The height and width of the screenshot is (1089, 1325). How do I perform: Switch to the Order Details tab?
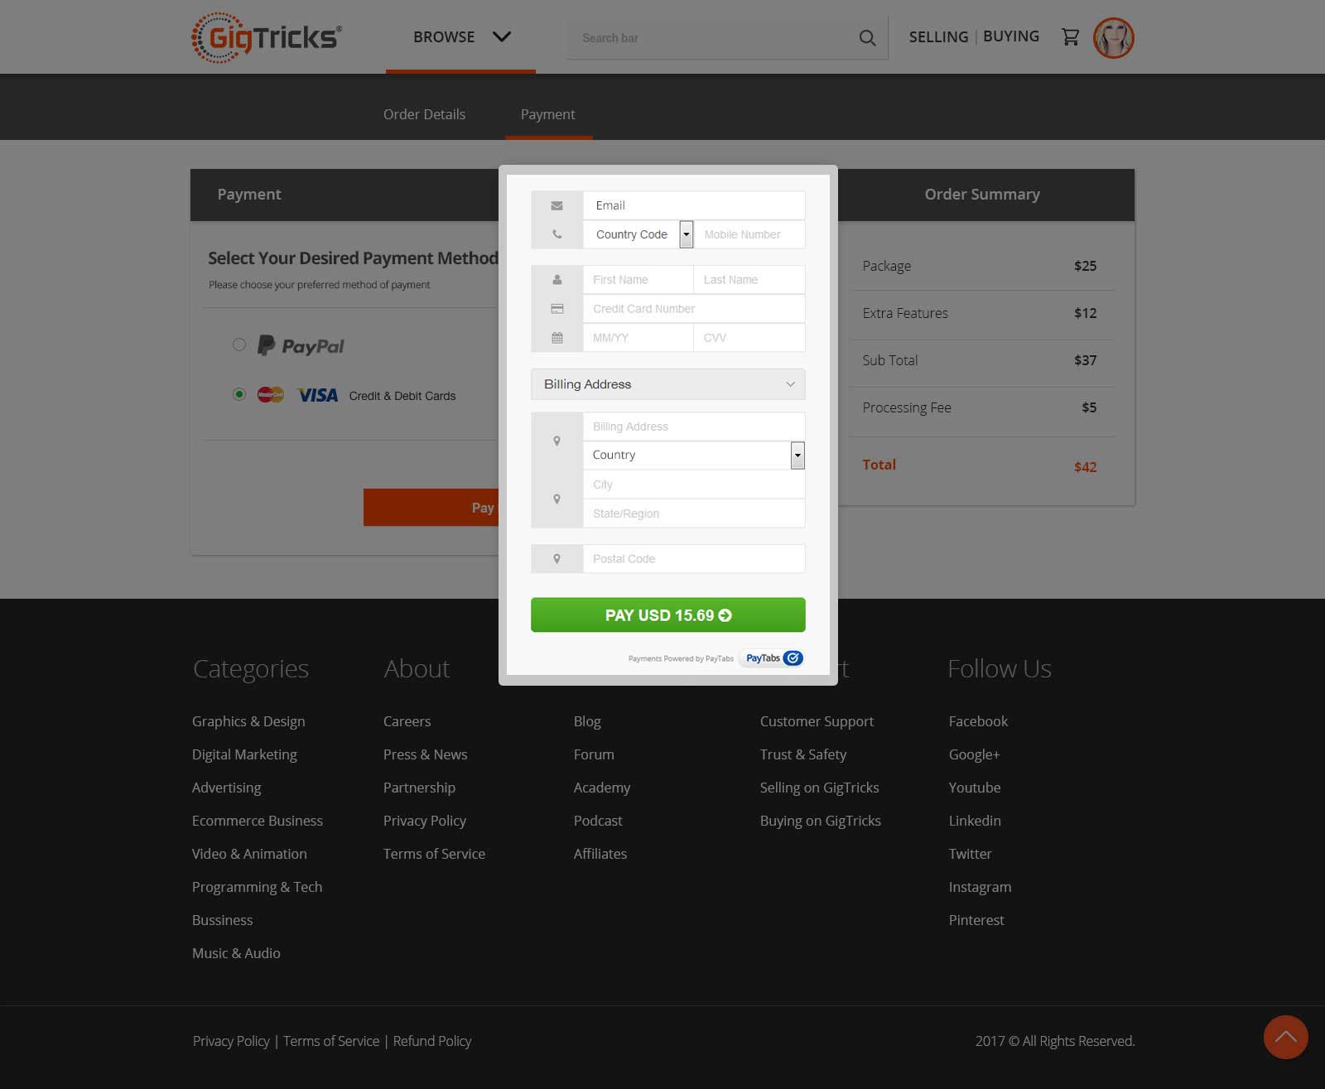pos(424,114)
